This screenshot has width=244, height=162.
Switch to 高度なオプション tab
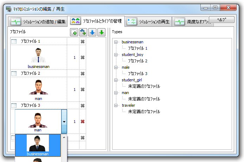(193, 22)
